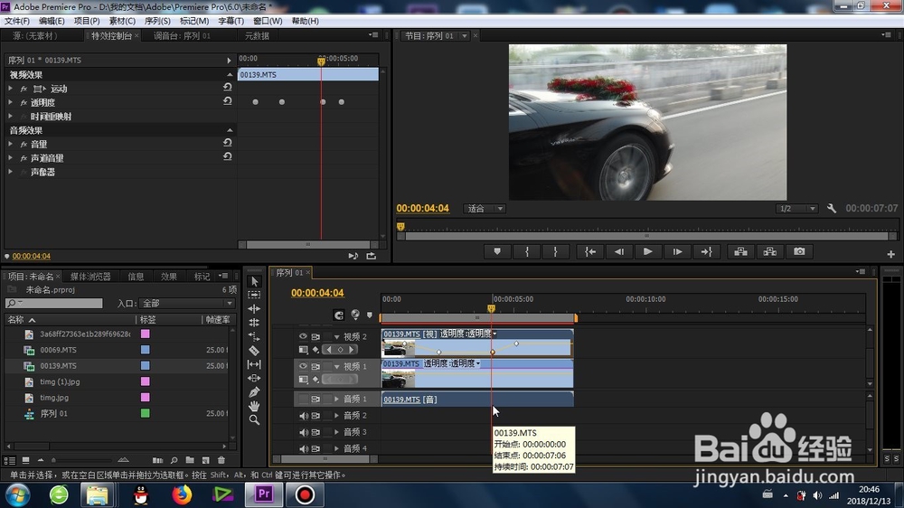Viewport: 904px width, 508px height.
Task: Select the Rate Stretch tool
Action: (x=254, y=336)
